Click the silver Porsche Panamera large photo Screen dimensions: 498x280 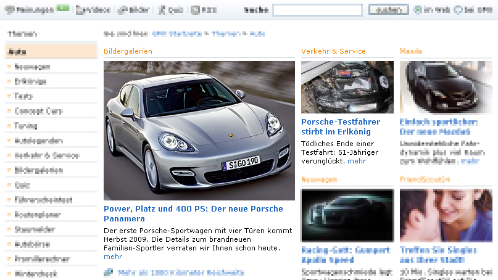tap(199, 131)
